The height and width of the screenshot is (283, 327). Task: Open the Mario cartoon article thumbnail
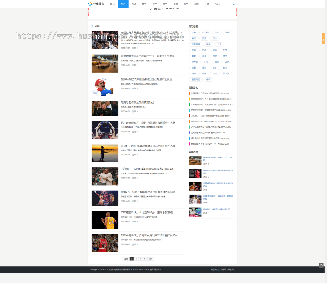point(105,87)
